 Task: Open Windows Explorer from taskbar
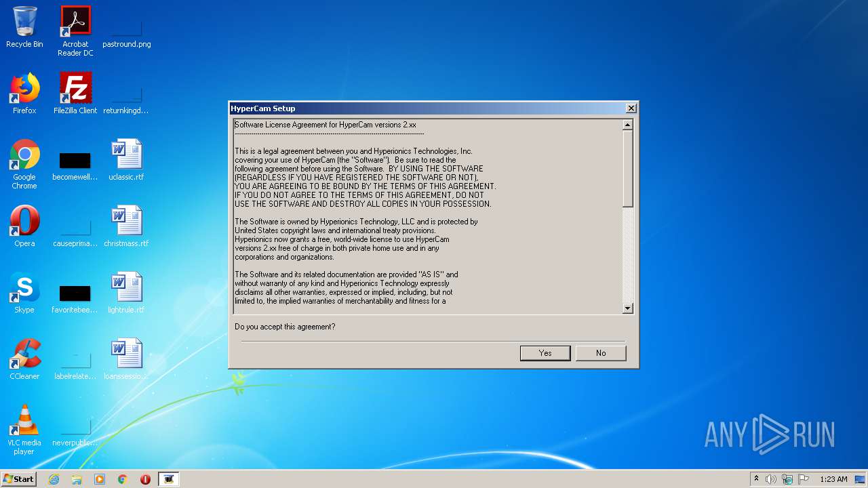tap(77, 479)
